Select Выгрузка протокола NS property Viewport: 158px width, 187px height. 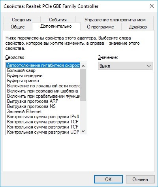43,106
